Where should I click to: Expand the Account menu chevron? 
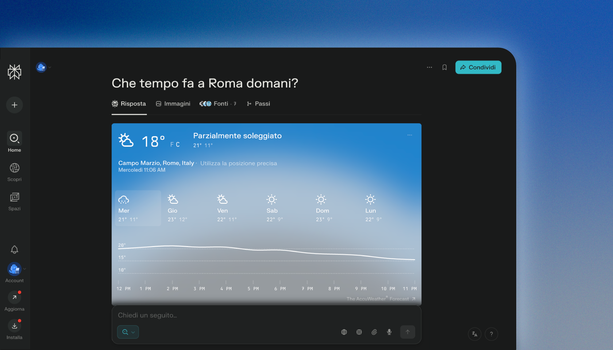coord(24,269)
